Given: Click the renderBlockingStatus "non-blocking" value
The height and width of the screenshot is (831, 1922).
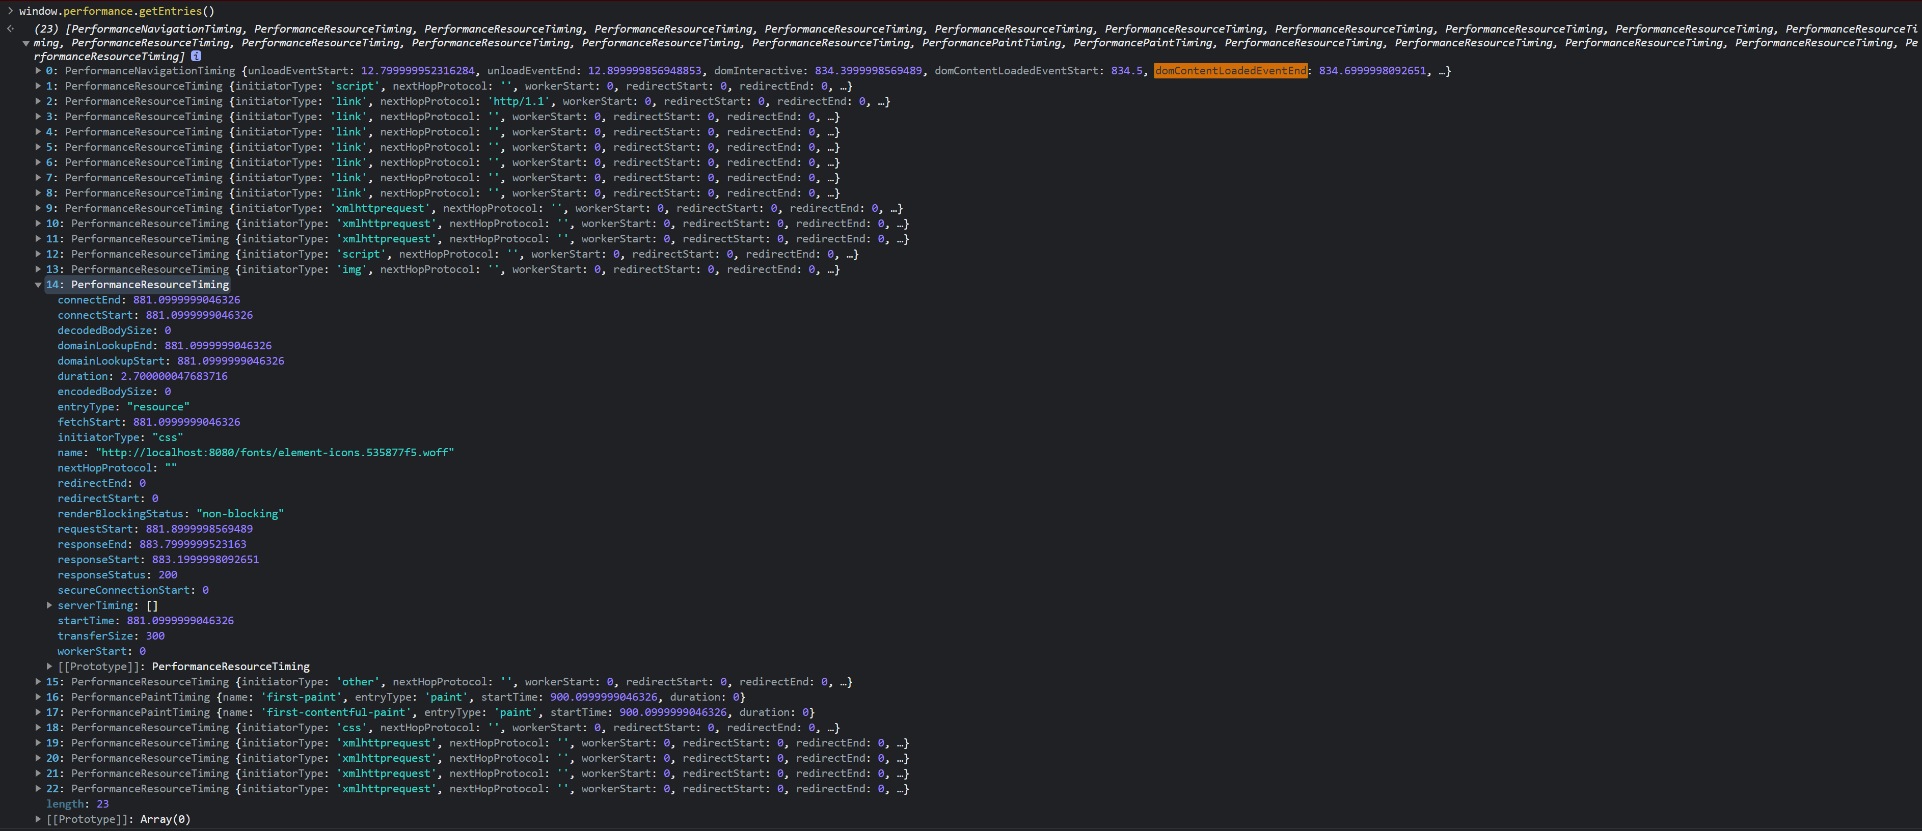Looking at the screenshot, I should [240, 514].
